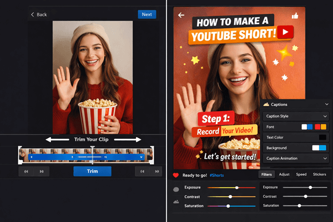Image resolution: width=333 pixels, height=222 pixels.
Task: Click the red YouTube play logo
Action: pyautogui.click(x=286, y=32)
